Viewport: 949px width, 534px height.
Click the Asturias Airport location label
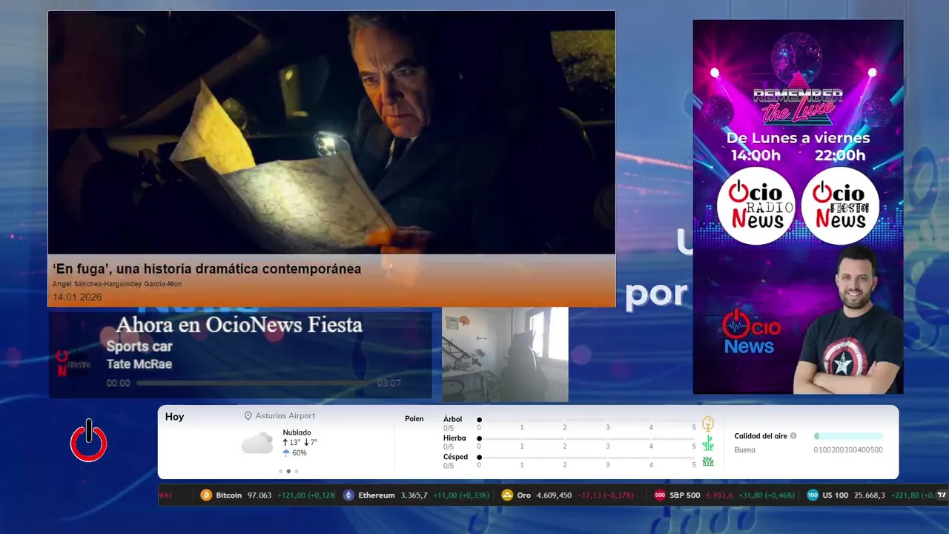pos(285,416)
